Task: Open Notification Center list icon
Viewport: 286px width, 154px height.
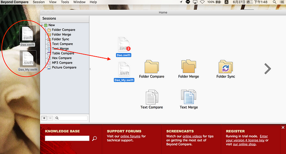Action: tap(282, 2)
